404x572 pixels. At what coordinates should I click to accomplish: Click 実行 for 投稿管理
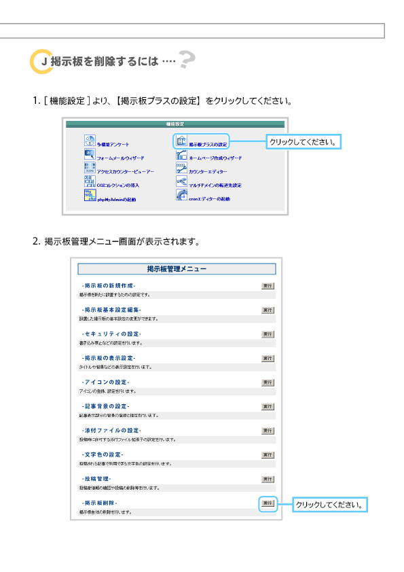(x=268, y=479)
